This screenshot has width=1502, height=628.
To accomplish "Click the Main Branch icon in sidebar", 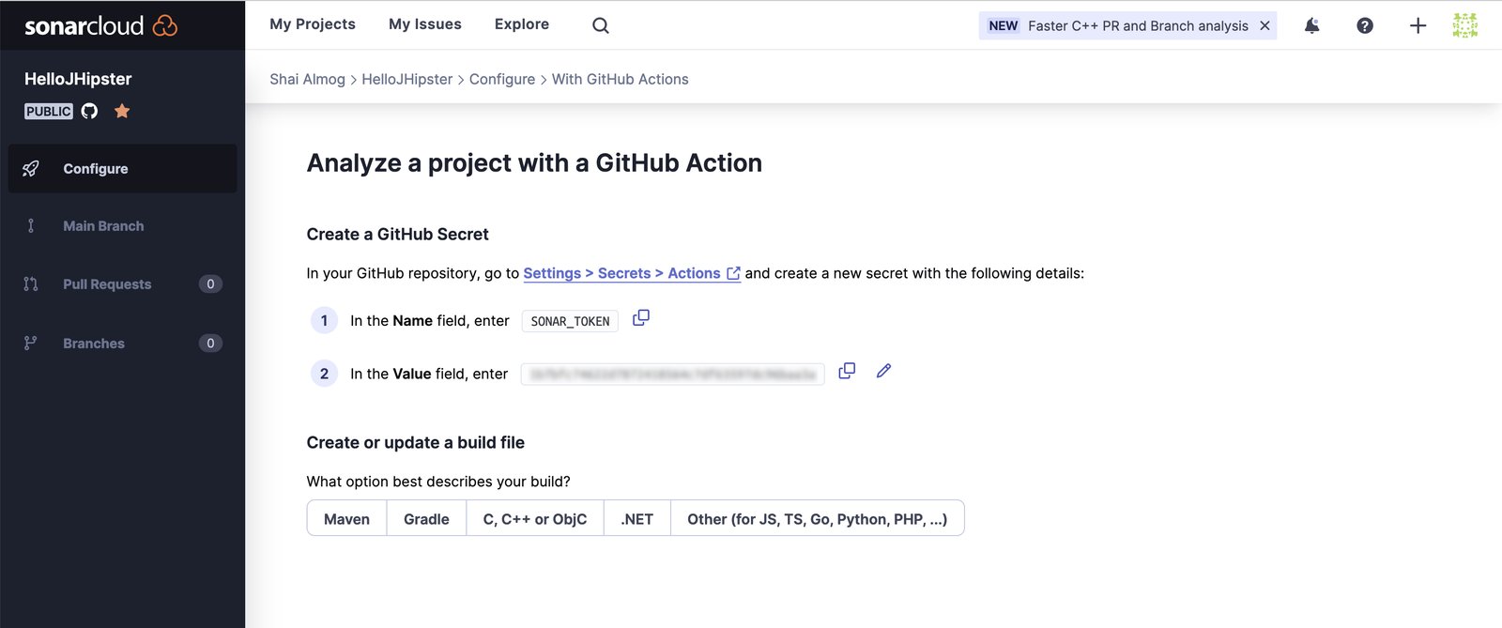I will (x=31, y=226).
